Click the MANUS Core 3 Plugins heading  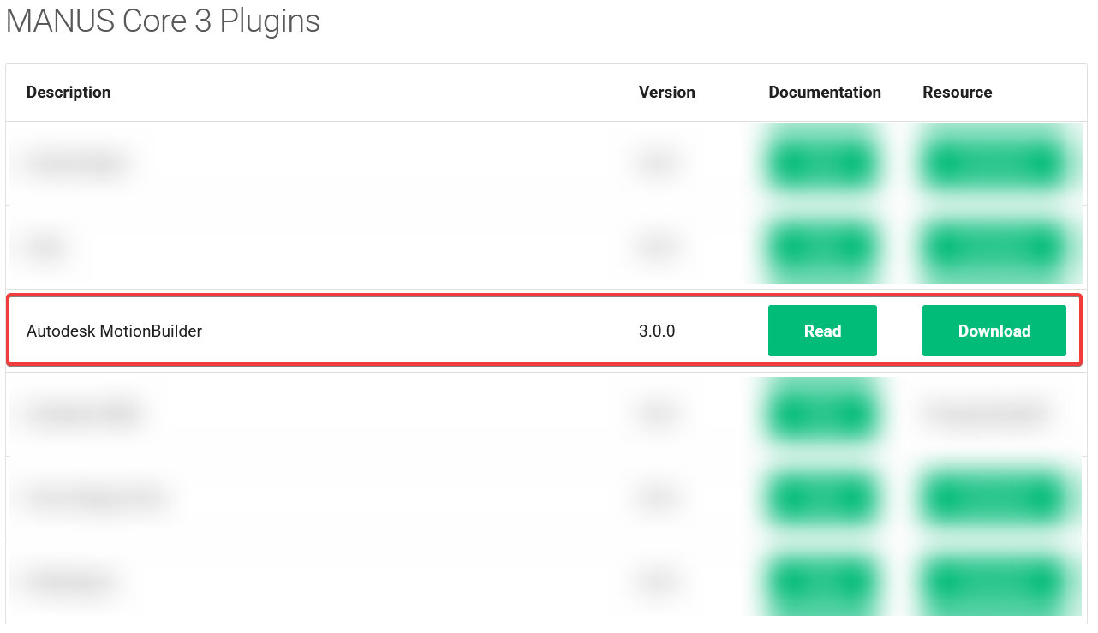tap(163, 21)
